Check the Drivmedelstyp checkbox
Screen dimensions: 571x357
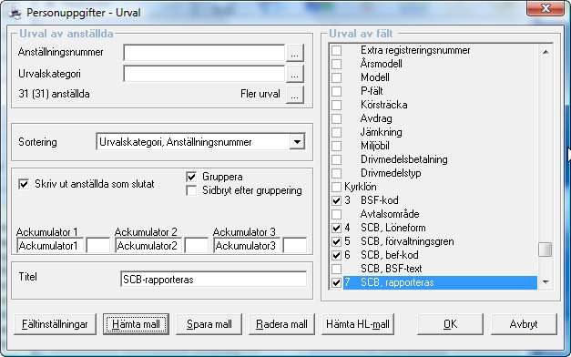coord(336,173)
